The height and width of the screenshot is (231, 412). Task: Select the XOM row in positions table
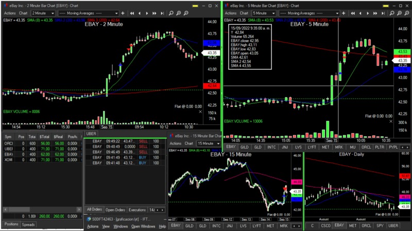point(8,161)
